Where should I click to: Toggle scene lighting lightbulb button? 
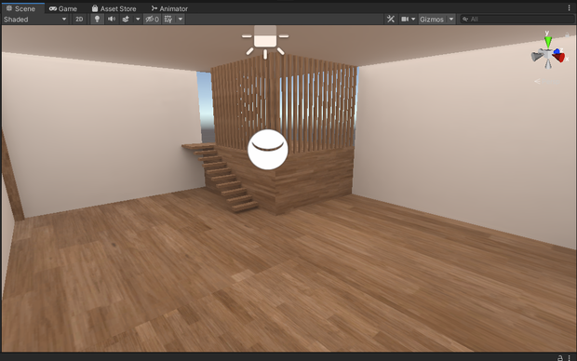(97, 20)
